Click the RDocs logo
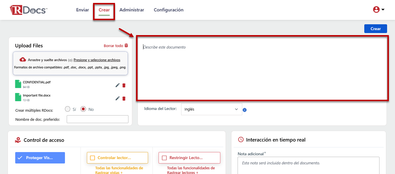 pos(28,10)
